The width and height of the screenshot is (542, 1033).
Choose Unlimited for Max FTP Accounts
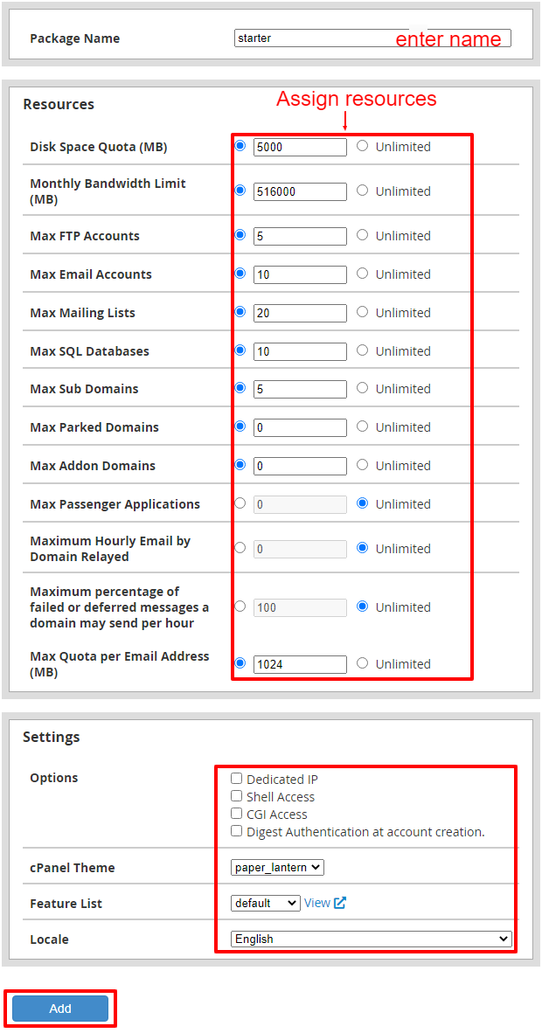[x=362, y=235]
